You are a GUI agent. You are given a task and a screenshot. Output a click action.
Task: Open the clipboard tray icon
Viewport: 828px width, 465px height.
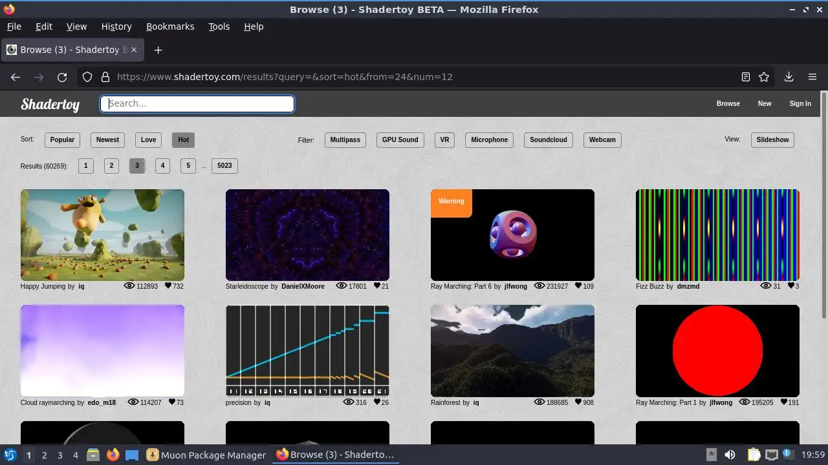754,455
